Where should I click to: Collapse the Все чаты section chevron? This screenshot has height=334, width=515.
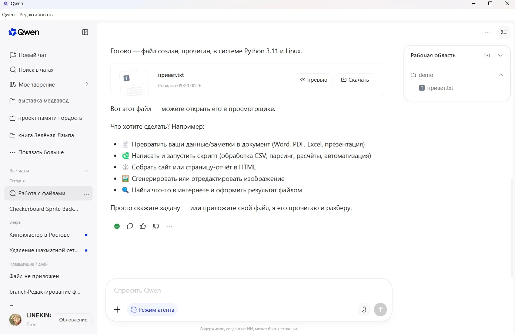(87, 171)
